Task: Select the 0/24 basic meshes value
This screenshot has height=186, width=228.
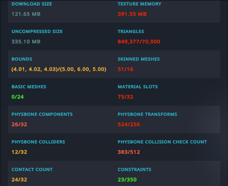Action: 18,97
